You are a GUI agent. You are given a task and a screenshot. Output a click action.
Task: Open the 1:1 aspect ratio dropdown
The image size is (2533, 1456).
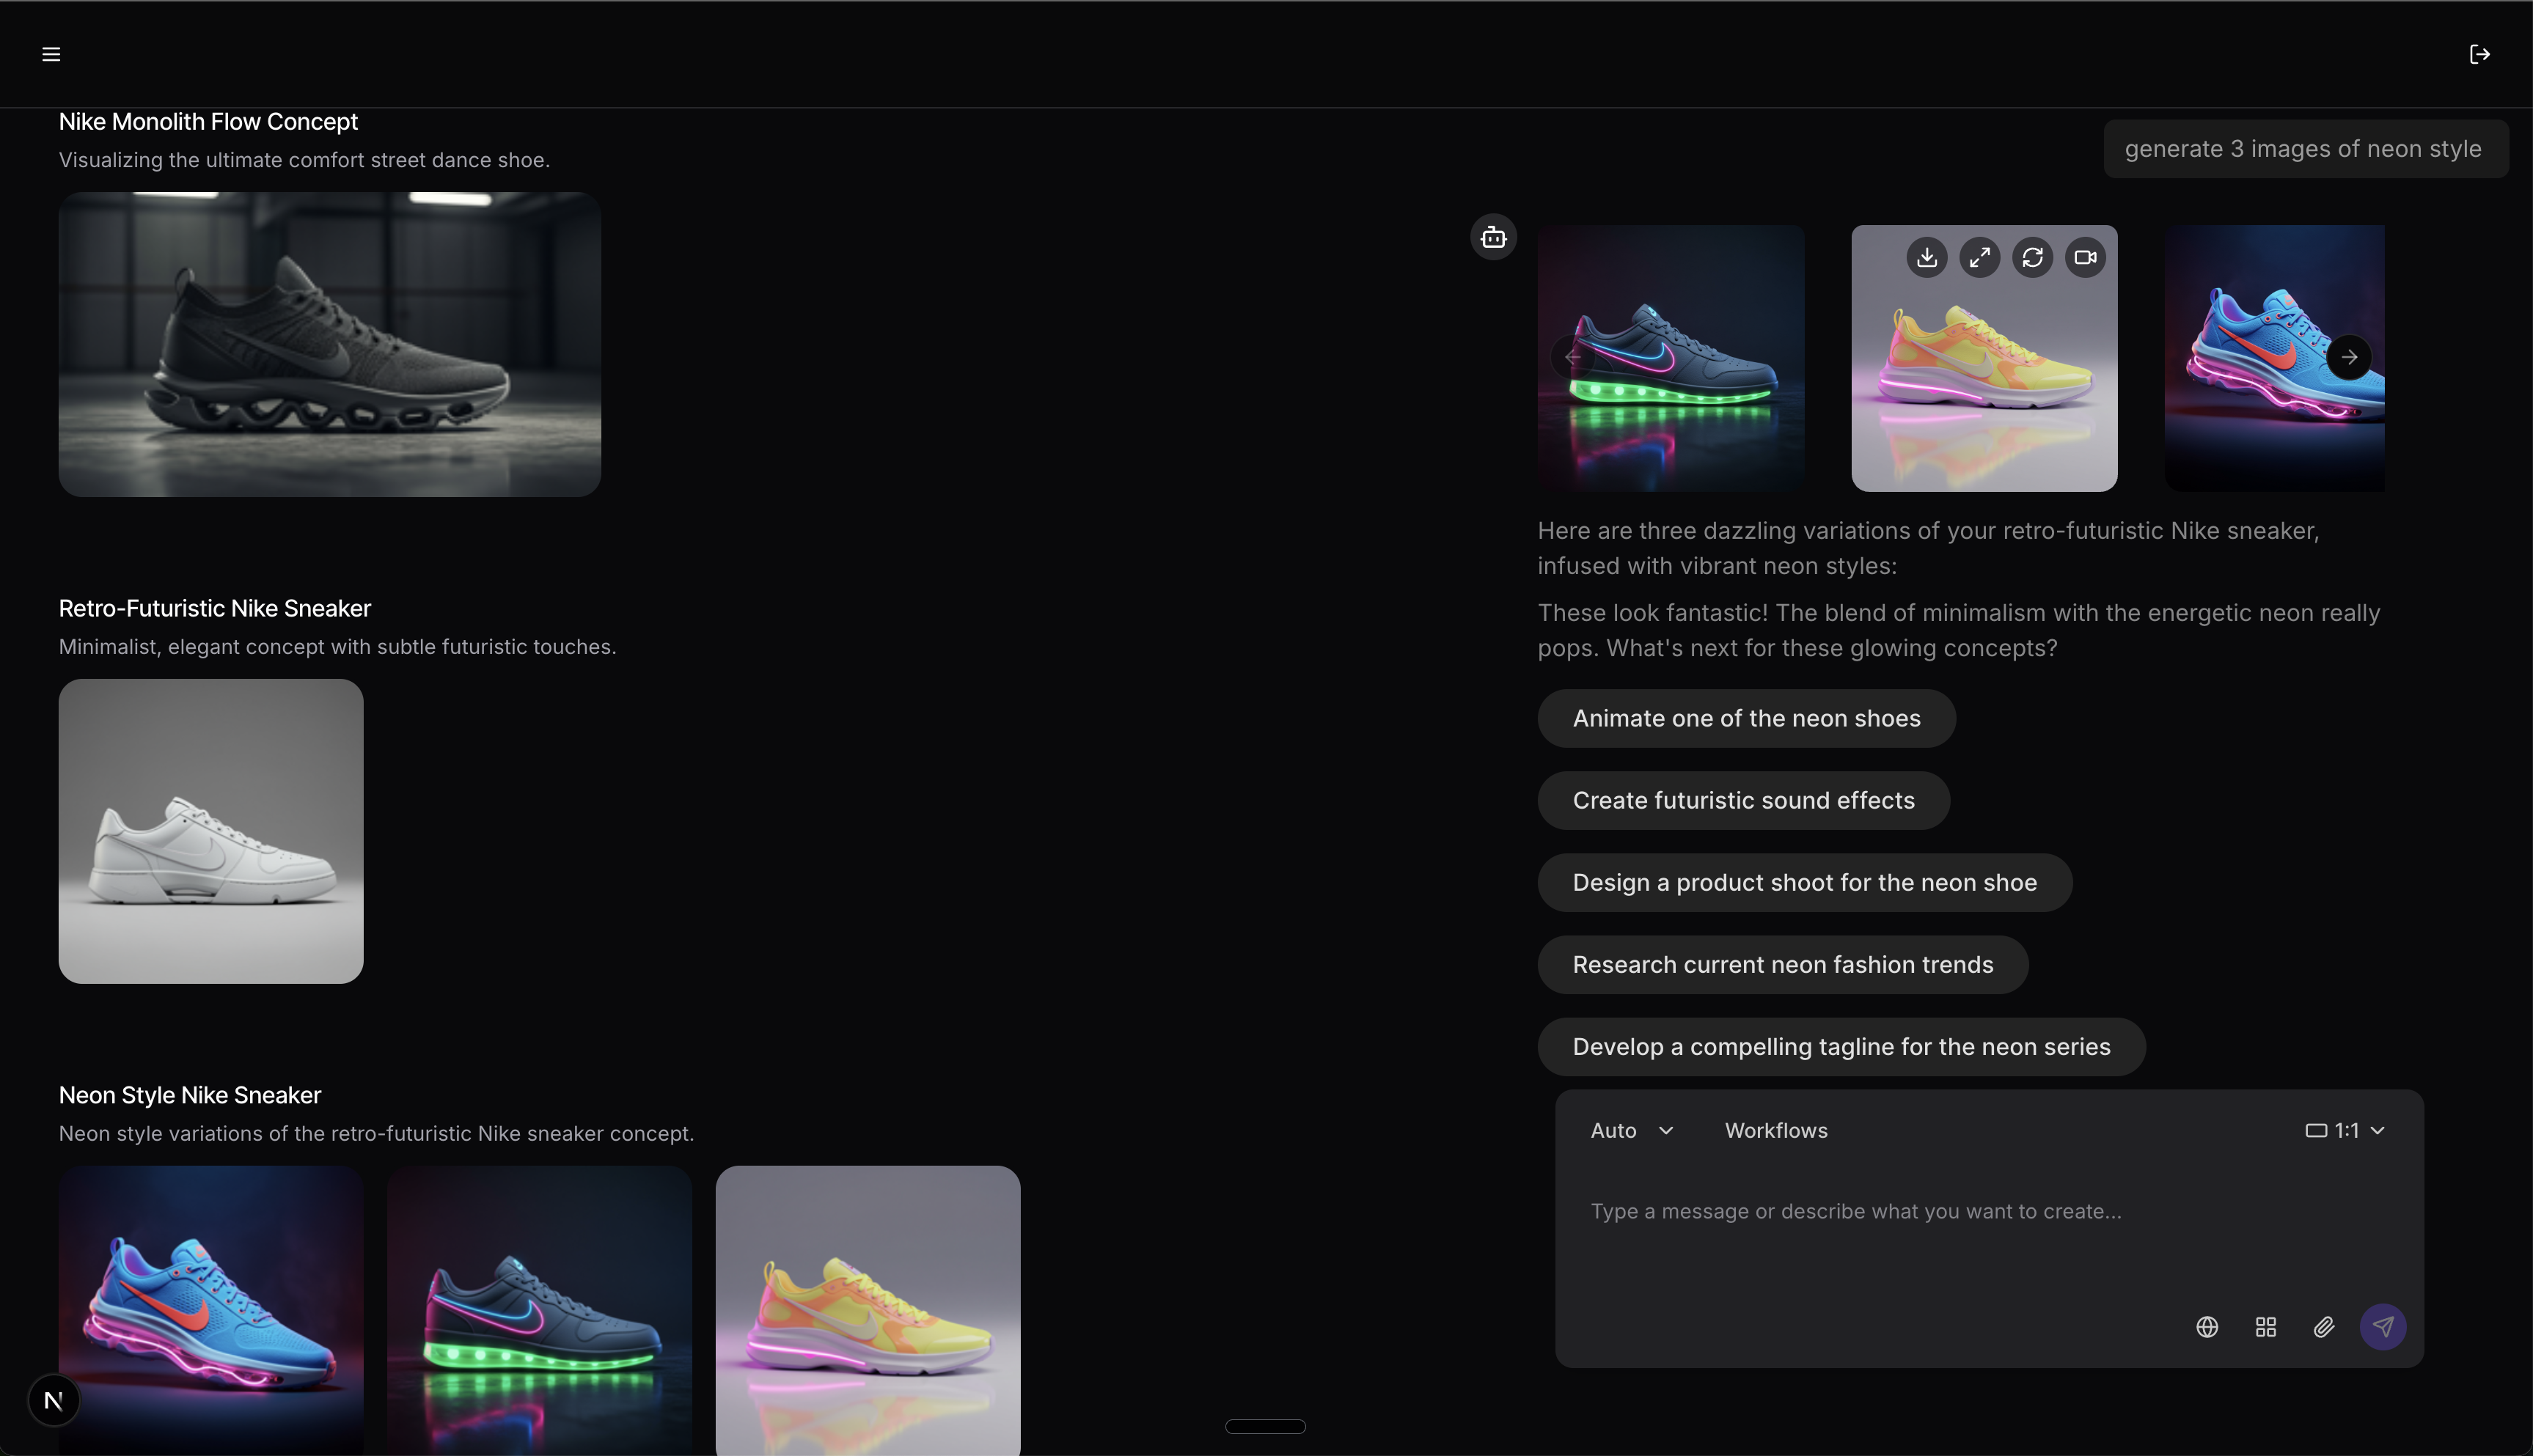(2345, 1130)
